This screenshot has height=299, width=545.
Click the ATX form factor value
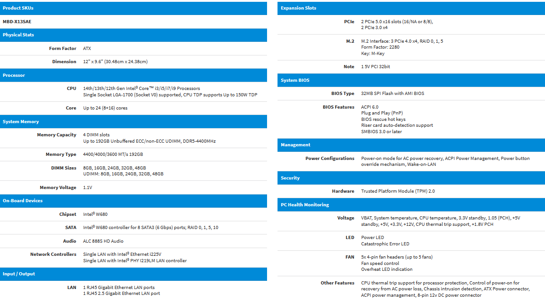coord(87,48)
